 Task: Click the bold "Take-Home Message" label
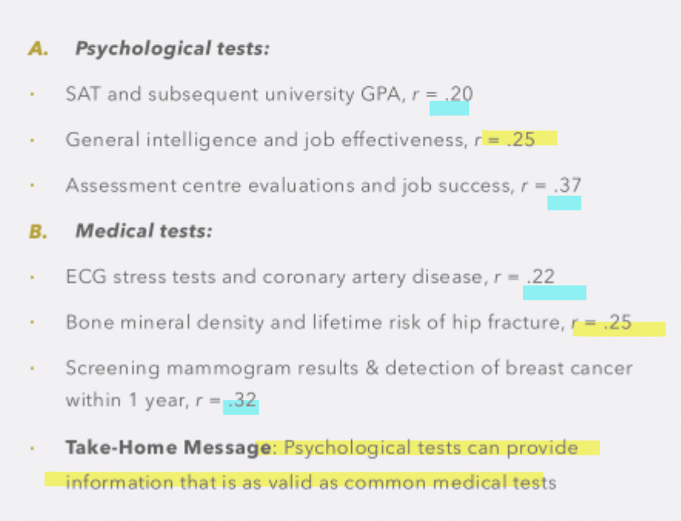[163, 448]
